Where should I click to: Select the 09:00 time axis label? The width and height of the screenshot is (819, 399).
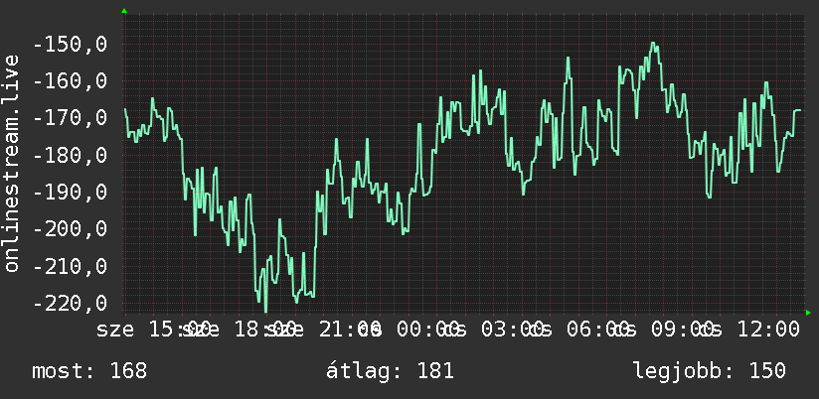tap(683, 330)
